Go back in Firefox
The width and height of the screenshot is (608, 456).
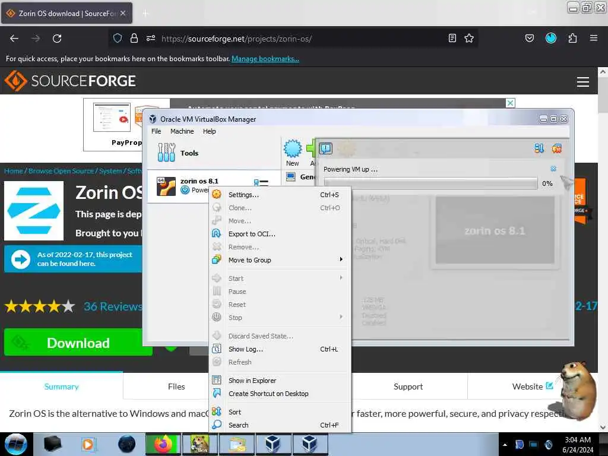(14, 39)
